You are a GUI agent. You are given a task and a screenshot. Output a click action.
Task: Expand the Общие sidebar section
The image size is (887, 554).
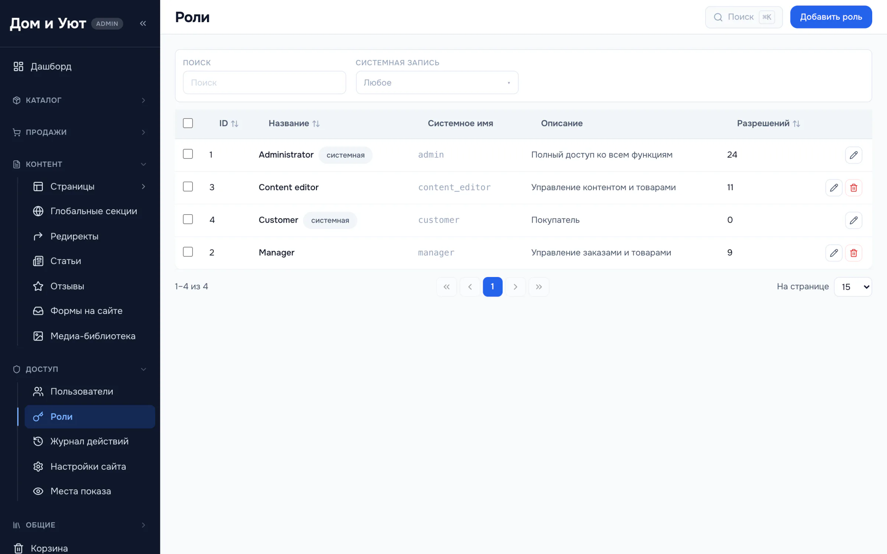click(80, 525)
